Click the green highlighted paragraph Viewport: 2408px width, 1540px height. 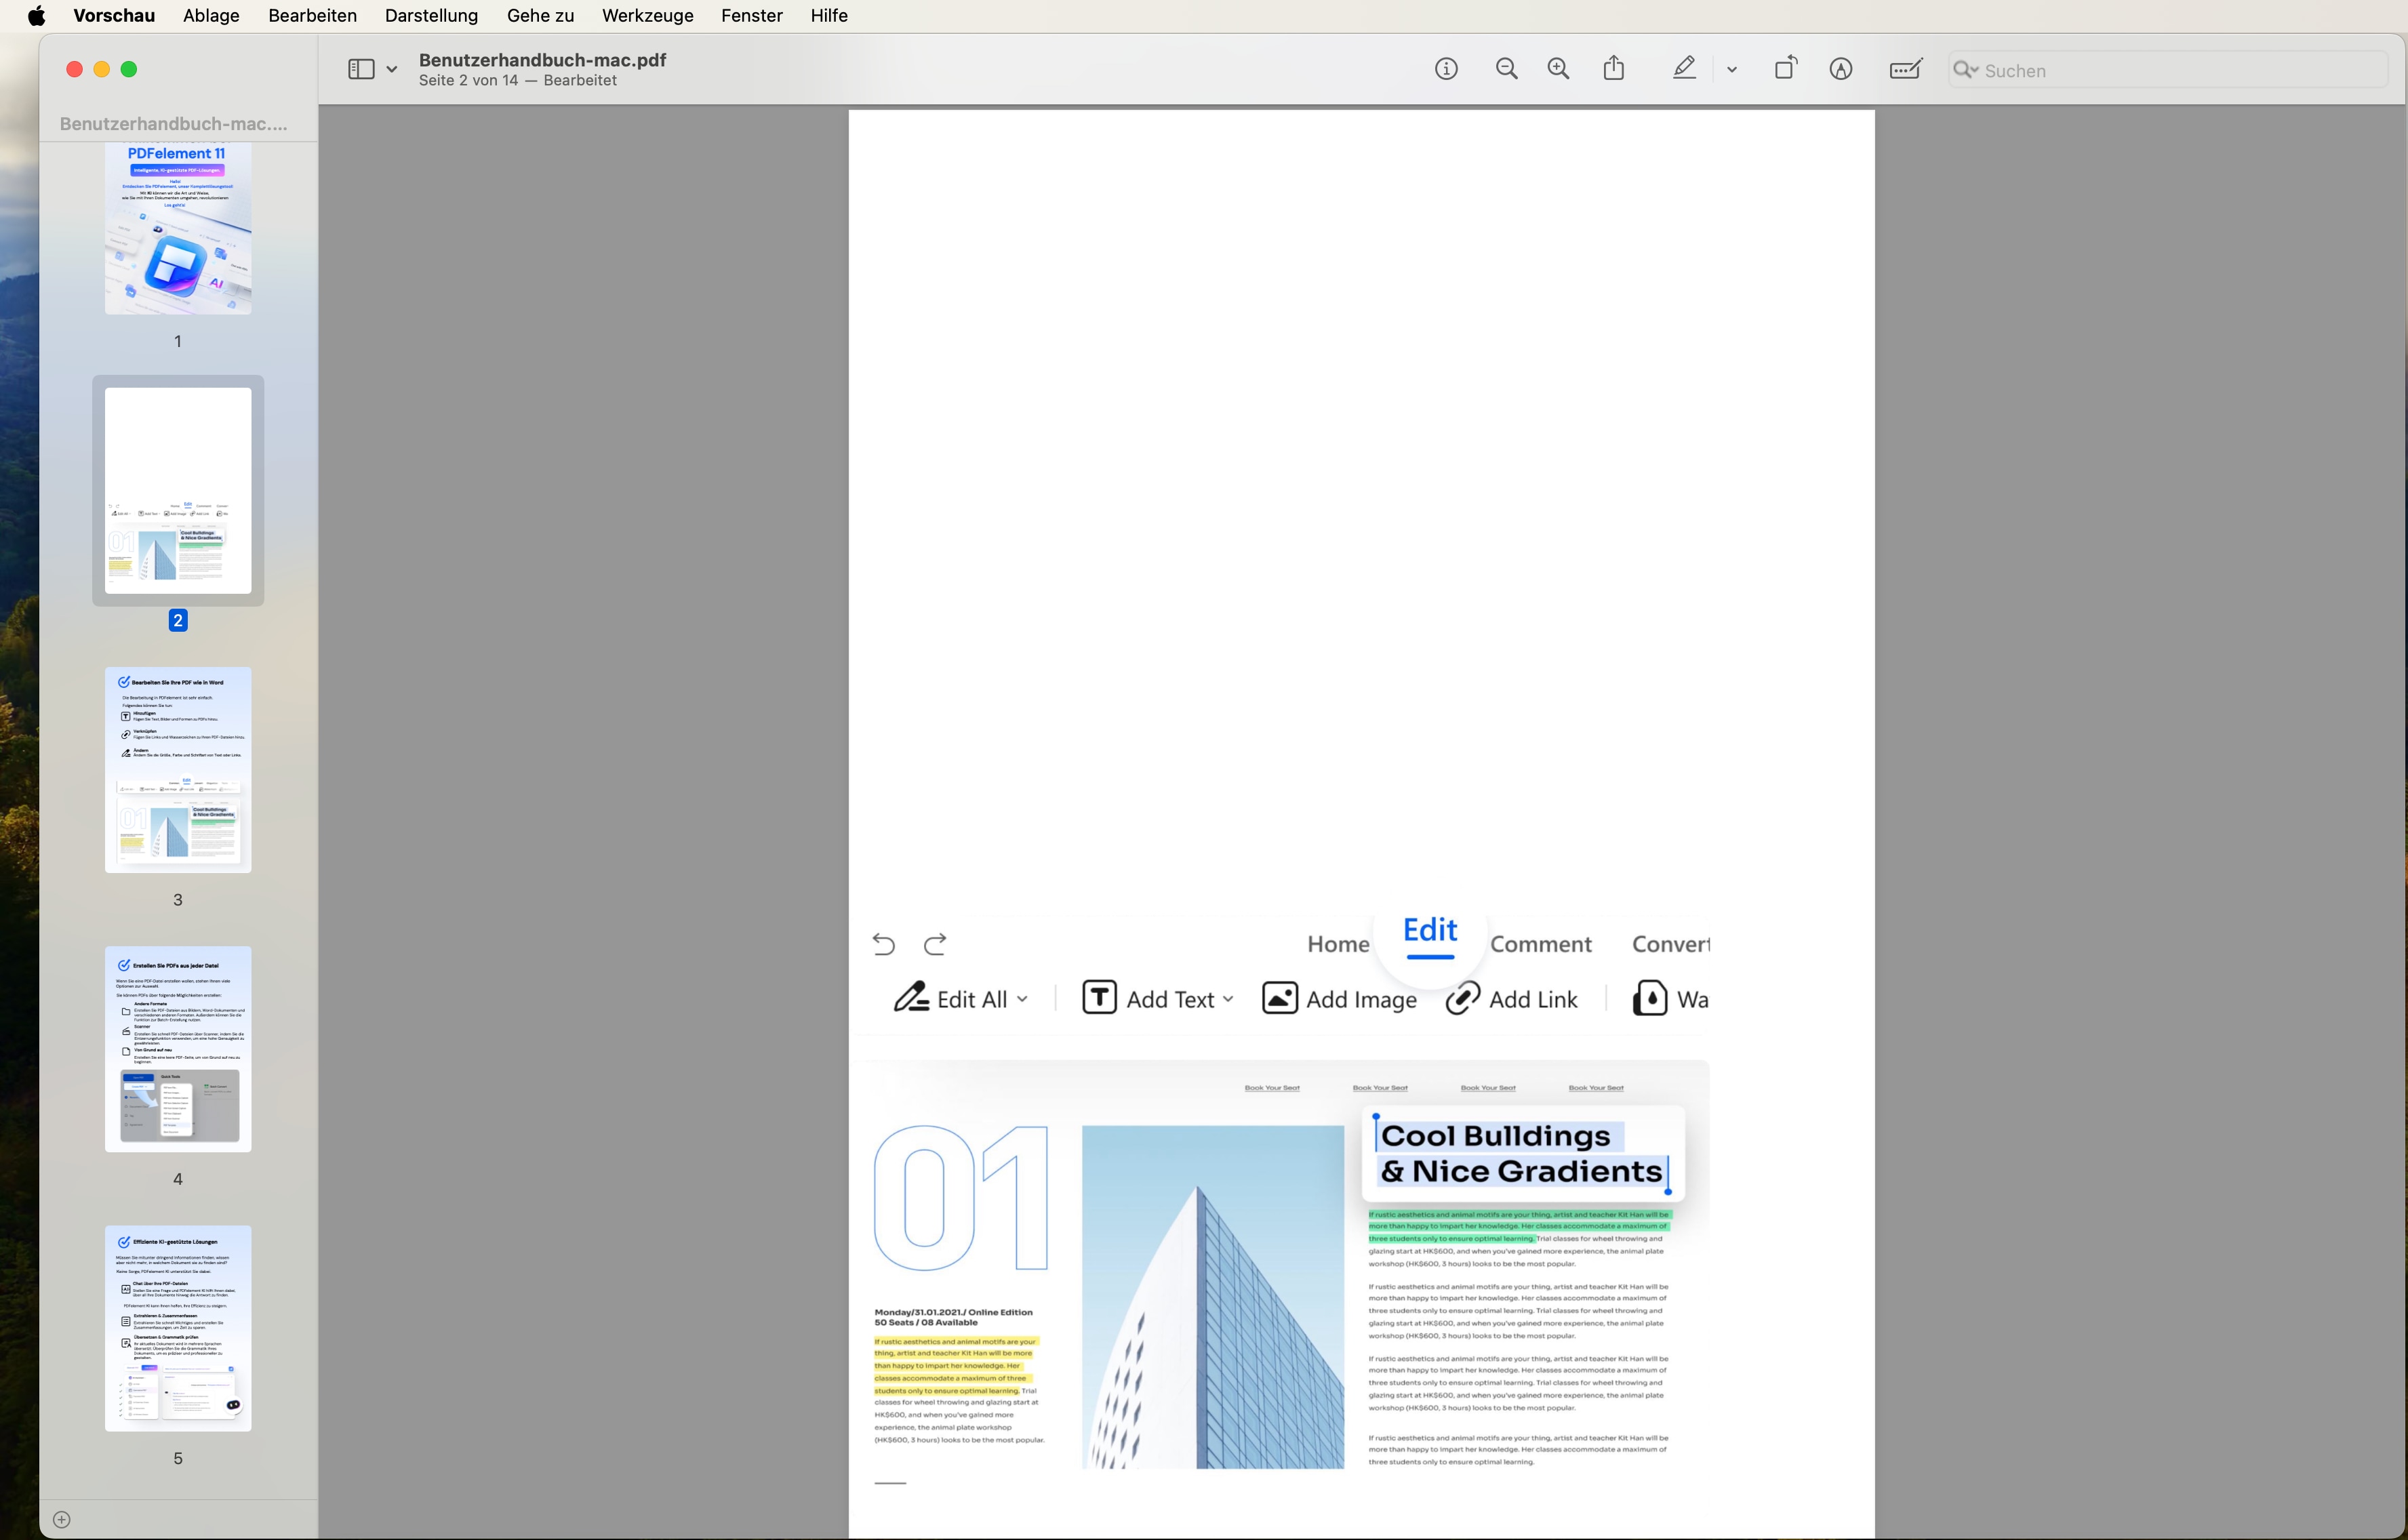[1519, 1226]
